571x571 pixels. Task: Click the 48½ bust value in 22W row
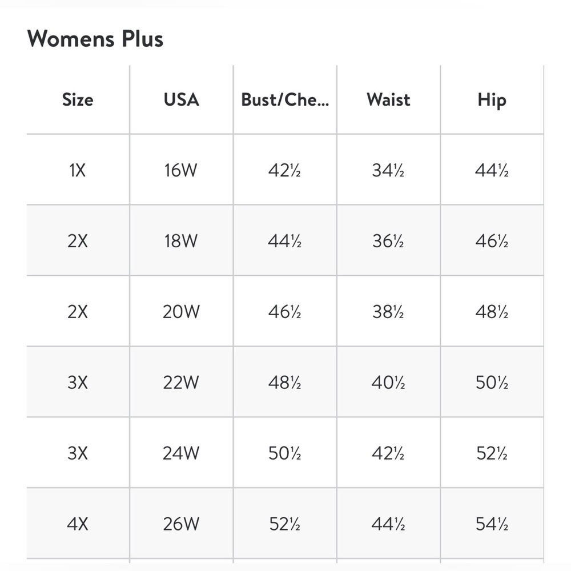pos(285,383)
